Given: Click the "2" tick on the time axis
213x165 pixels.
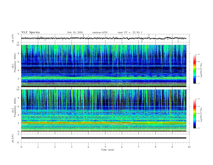Looking at the screenshot, I should pos(55,147).
